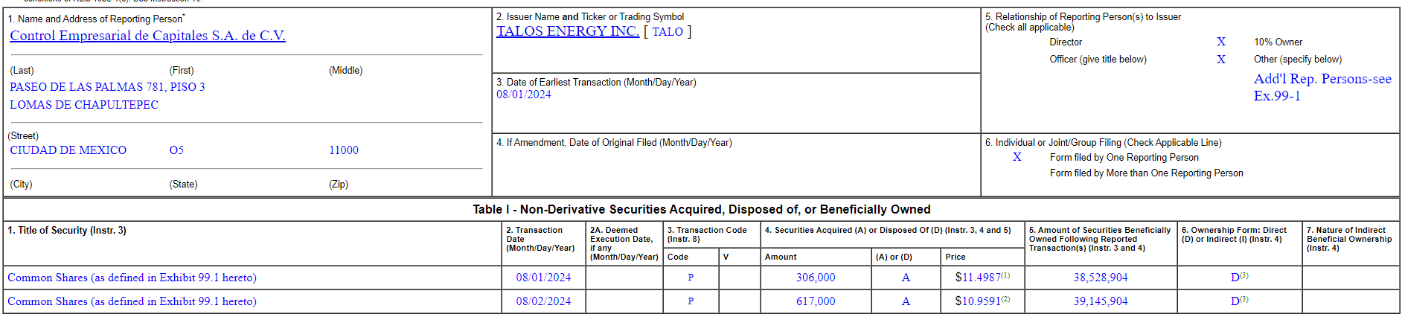Image resolution: width=1402 pixels, height=314 pixels.
Task: Click the If Amendment, Date of Original Filed label
Action: click(614, 143)
